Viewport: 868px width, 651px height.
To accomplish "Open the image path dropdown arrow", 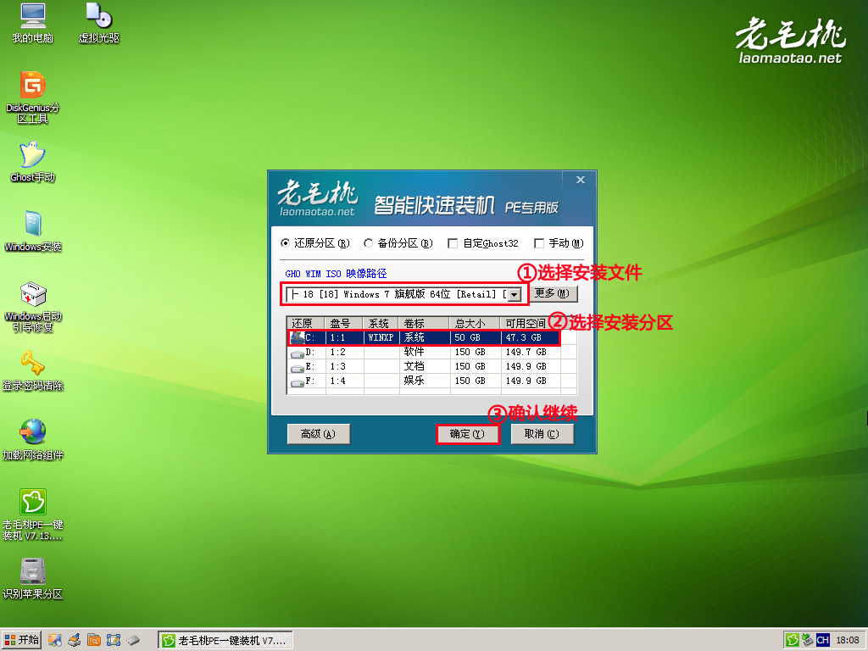I will tap(515, 294).
